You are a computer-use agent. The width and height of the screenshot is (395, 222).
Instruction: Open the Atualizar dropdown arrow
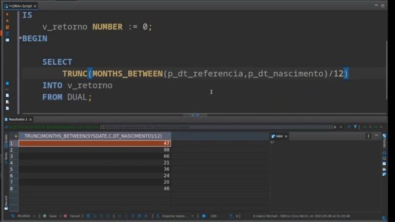(x=35, y=216)
